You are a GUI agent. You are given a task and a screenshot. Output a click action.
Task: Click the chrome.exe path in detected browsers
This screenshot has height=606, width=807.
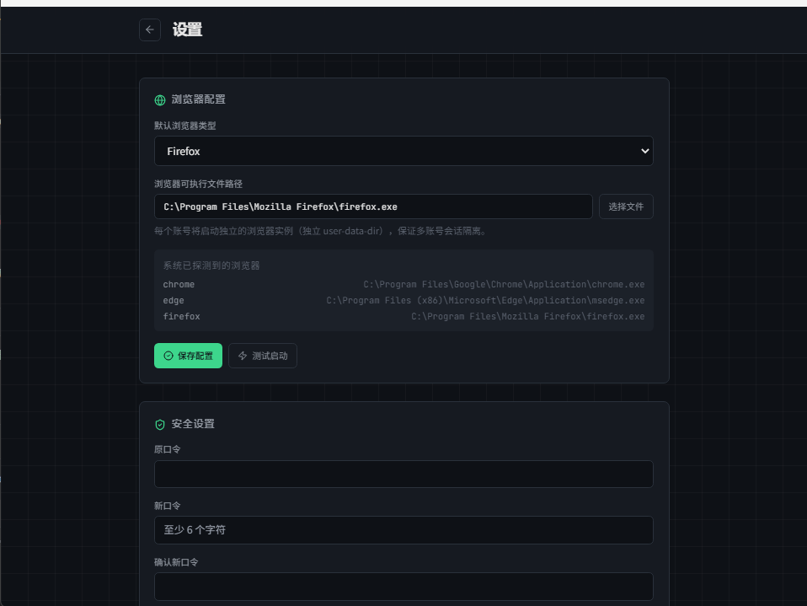(504, 284)
